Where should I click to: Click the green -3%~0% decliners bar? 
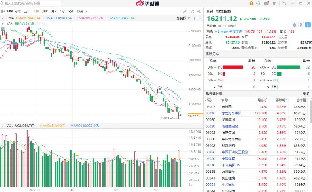289,67
